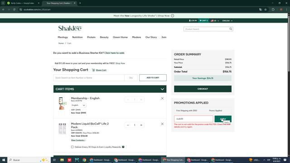This screenshot has height=163, width=290.
Task: Remove Modere Liquid BioCell Life 2 Pack
Action: (x=162, y=124)
